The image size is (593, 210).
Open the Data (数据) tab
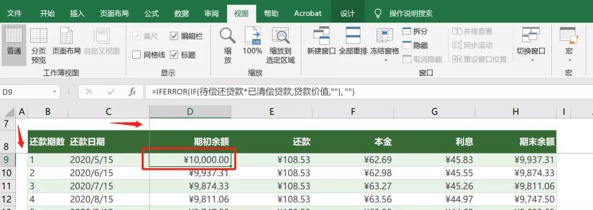[182, 14]
